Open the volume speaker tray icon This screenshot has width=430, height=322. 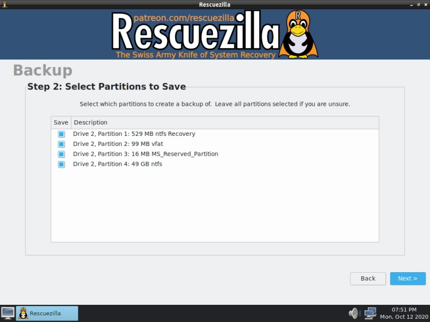(x=354, y=313)
